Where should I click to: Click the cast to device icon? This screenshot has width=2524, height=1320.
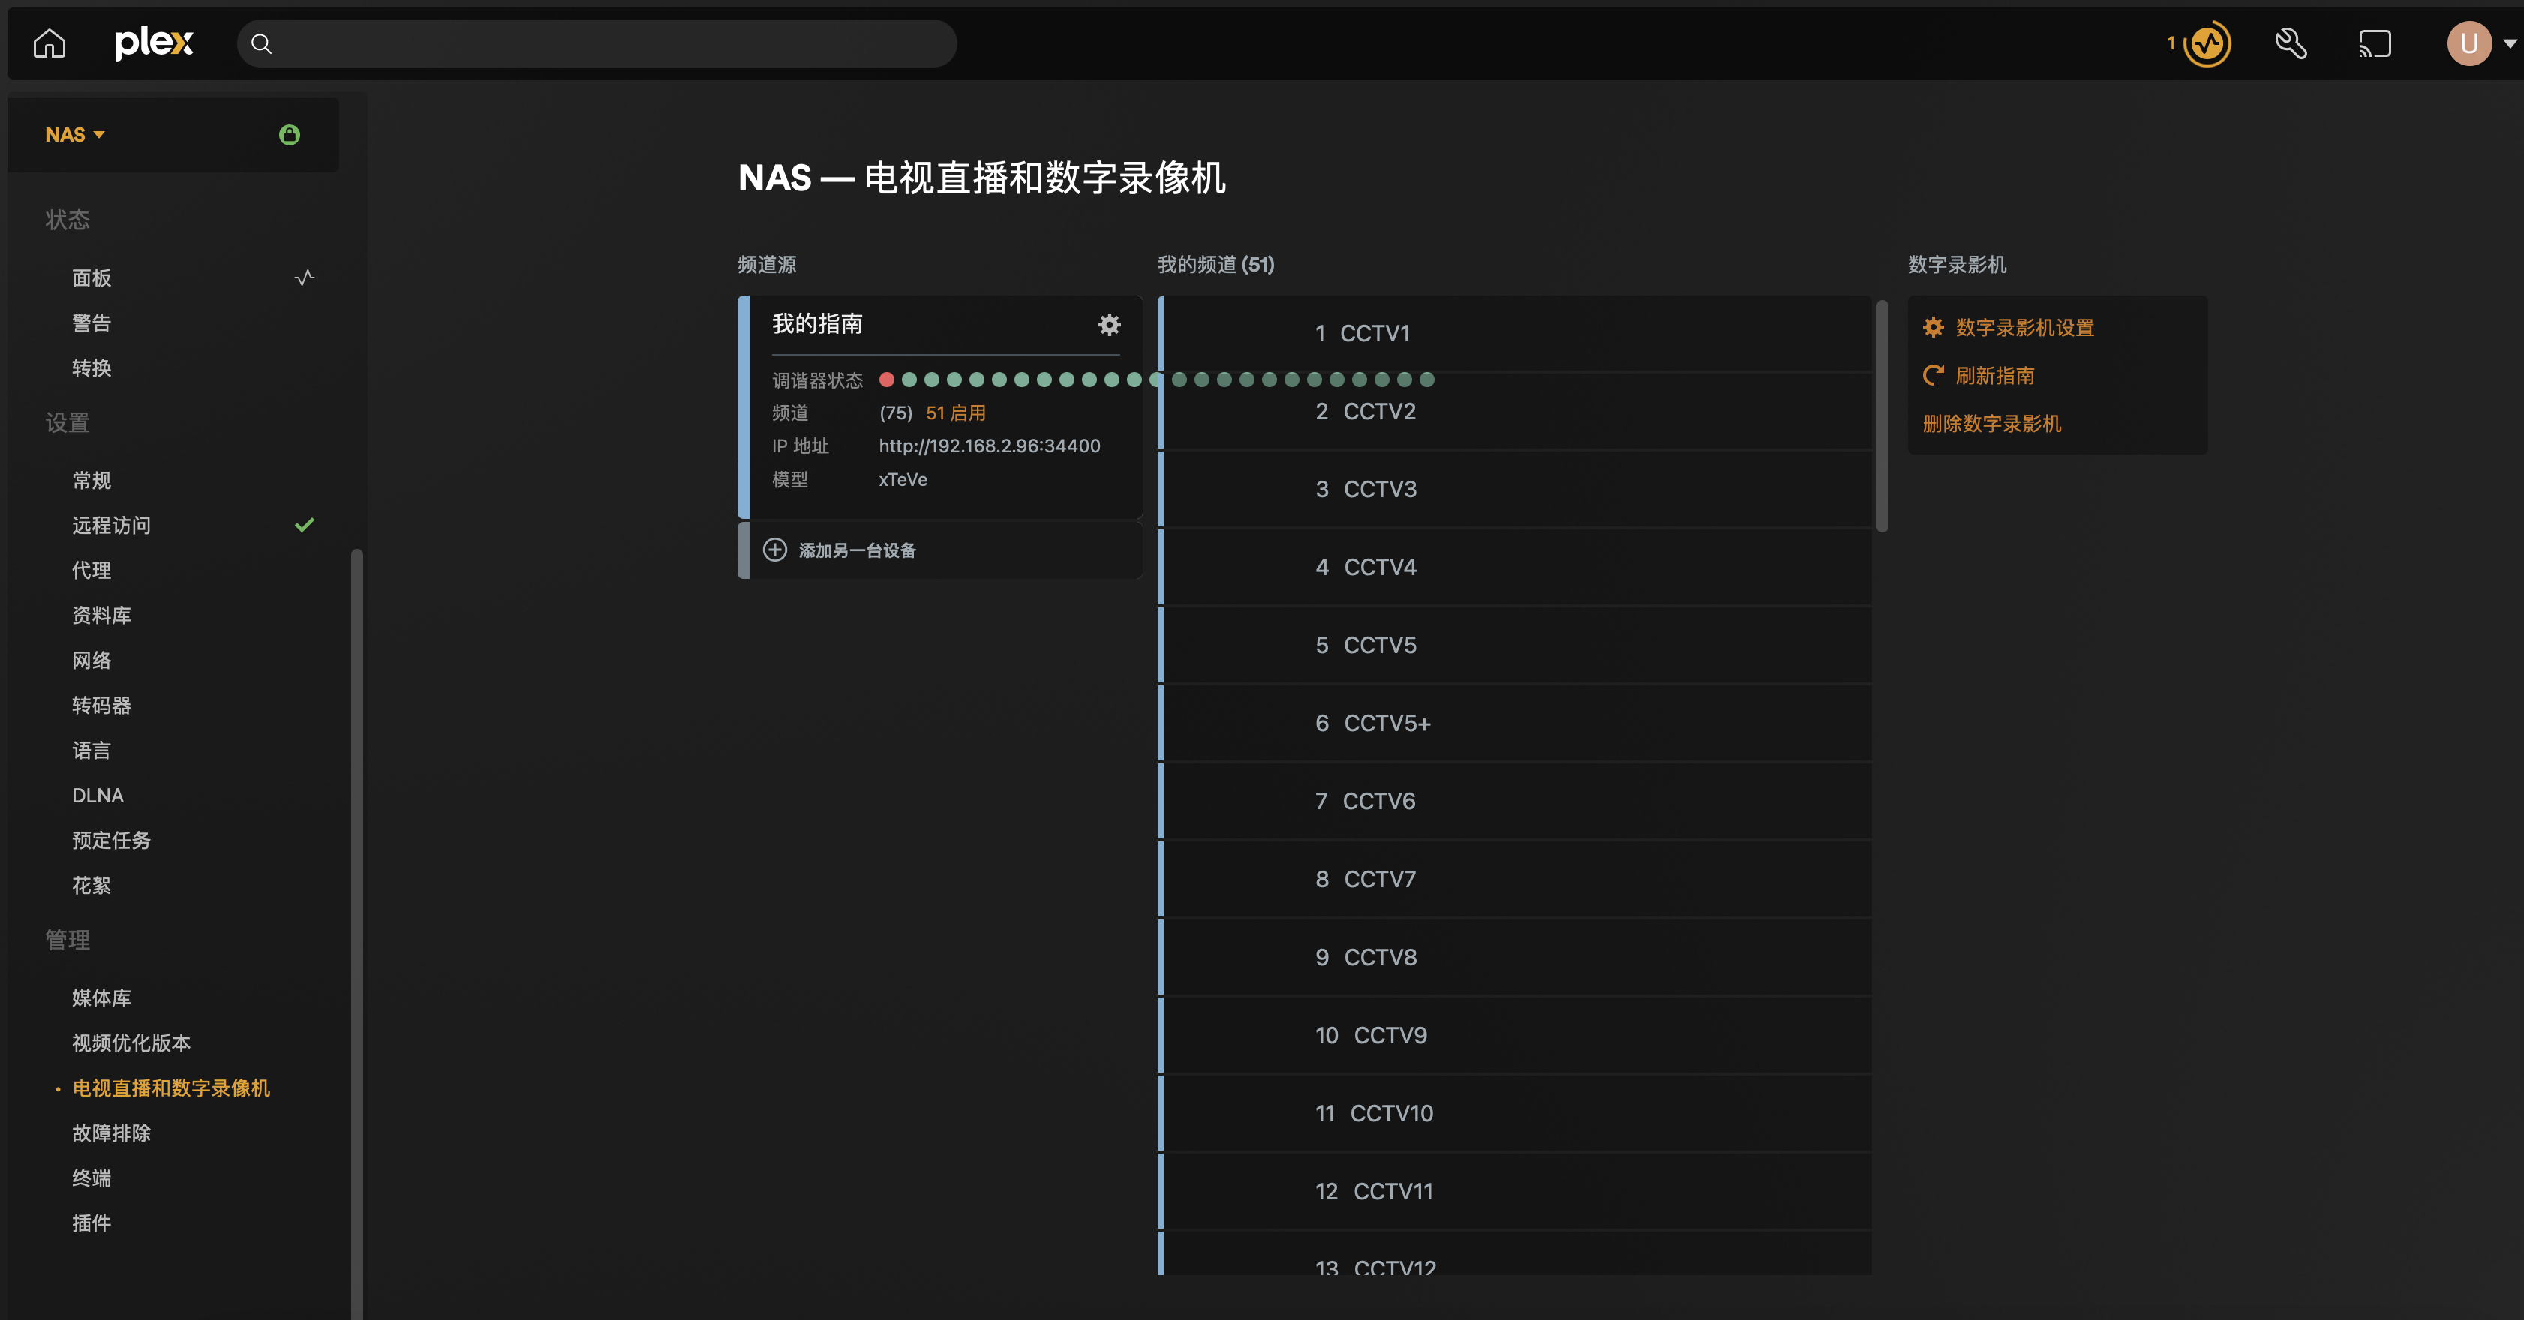[x=2374, y=43]
